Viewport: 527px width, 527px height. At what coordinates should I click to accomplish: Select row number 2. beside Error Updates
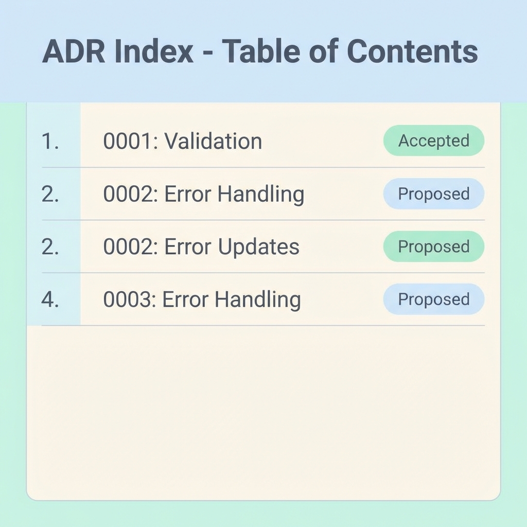50,247
